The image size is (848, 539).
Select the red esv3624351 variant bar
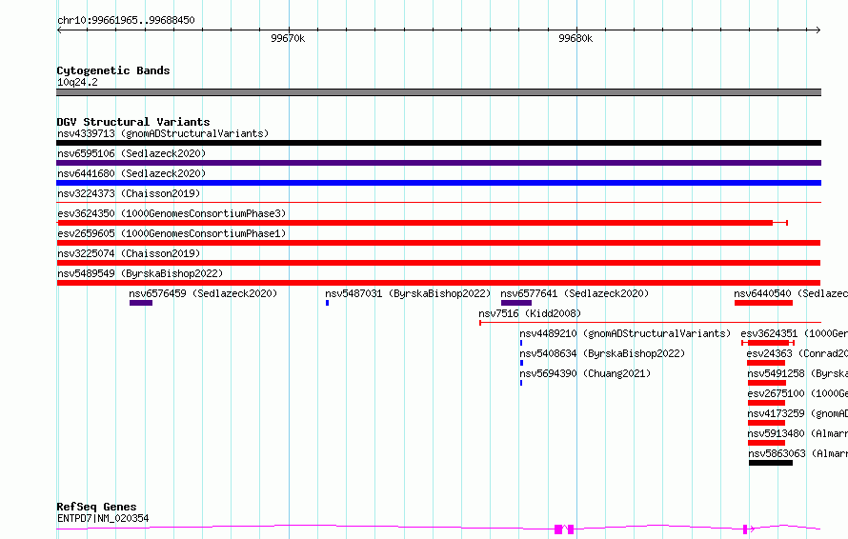769,343
